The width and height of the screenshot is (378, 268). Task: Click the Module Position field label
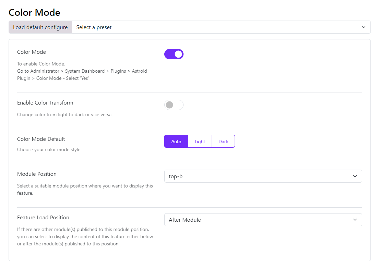37,174
